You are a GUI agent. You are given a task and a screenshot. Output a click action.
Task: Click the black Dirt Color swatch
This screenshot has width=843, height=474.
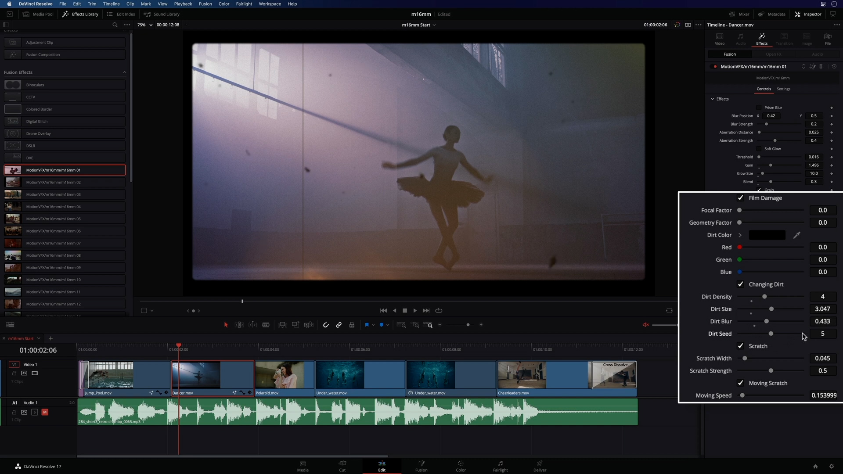click(x=767, y=235)
